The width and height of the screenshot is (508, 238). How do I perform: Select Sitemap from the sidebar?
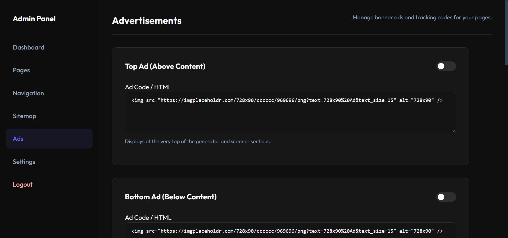[x=24, y=116]
